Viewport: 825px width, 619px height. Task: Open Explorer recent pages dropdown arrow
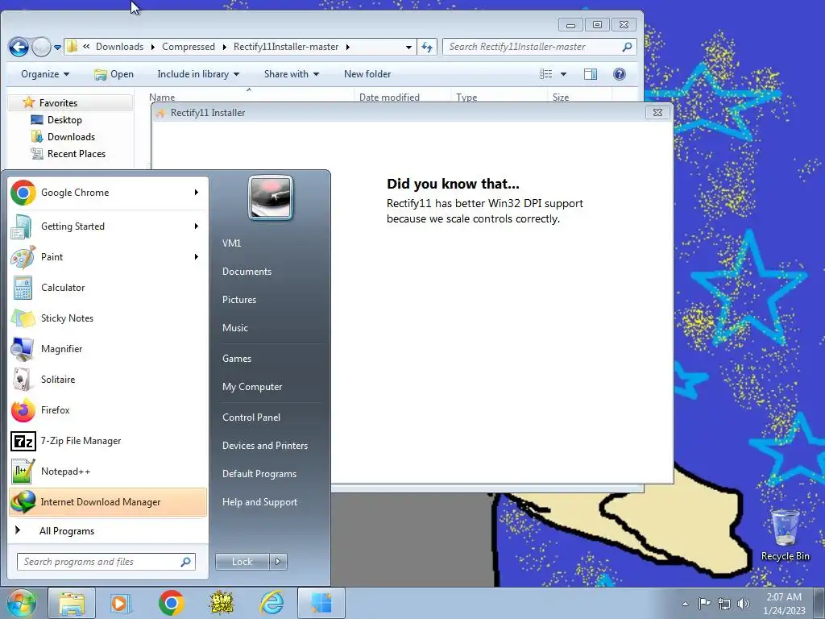[x=57, y=48]
